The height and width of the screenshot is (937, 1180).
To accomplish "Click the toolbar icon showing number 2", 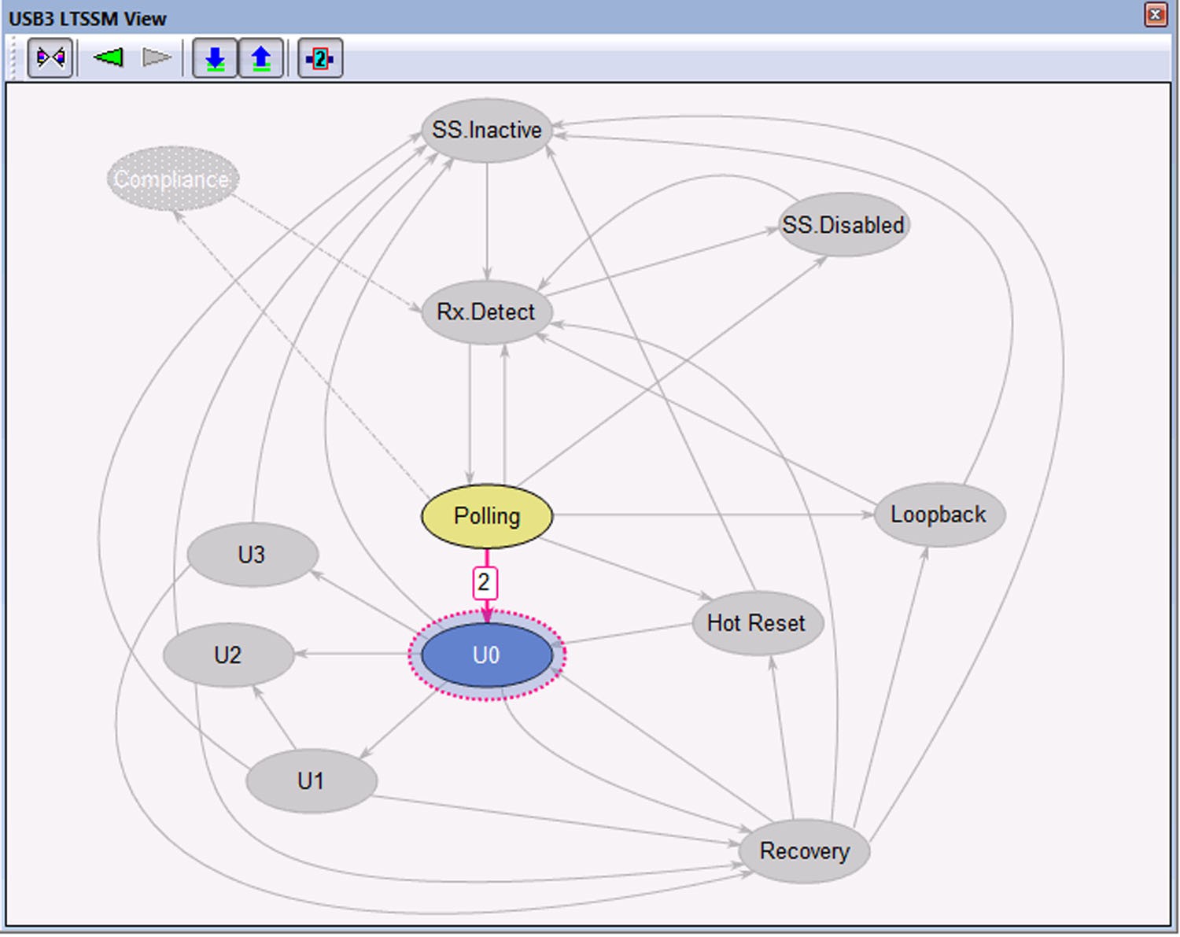I will 320,58.
